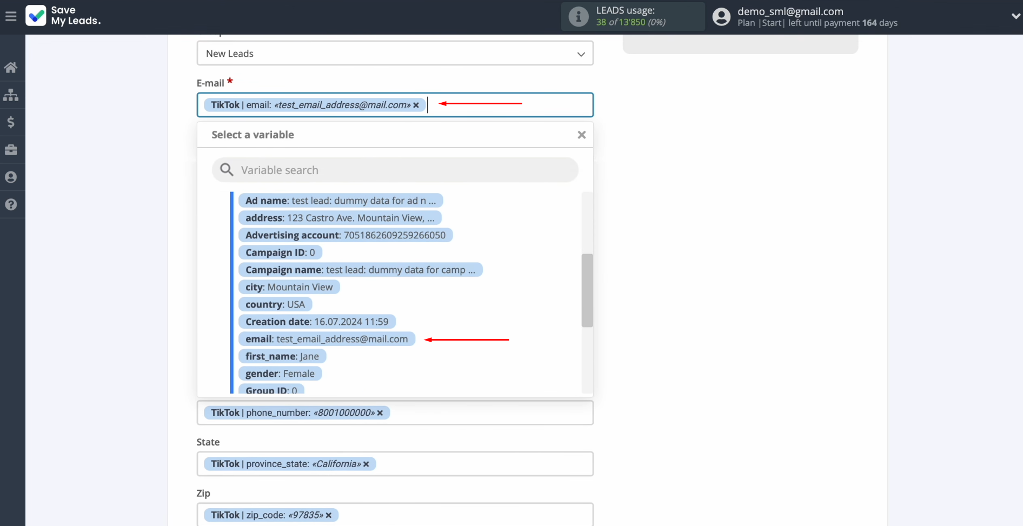Select the Campaign ID variable
This screenshot has height=526, width=1023.
(x=280, y=252)
